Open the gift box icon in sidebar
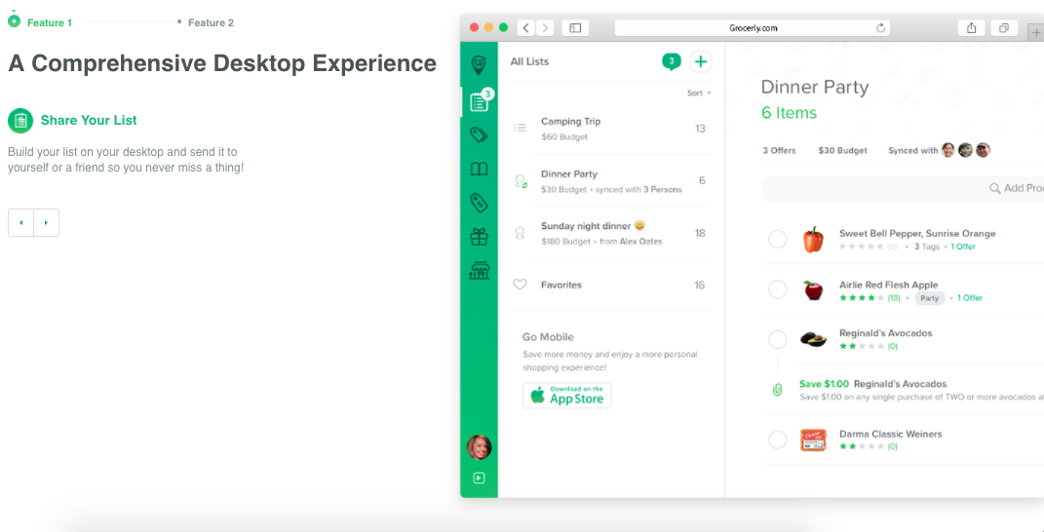Image resolution: width=1044 pixels, height=532 pixels. coord(479,237)
